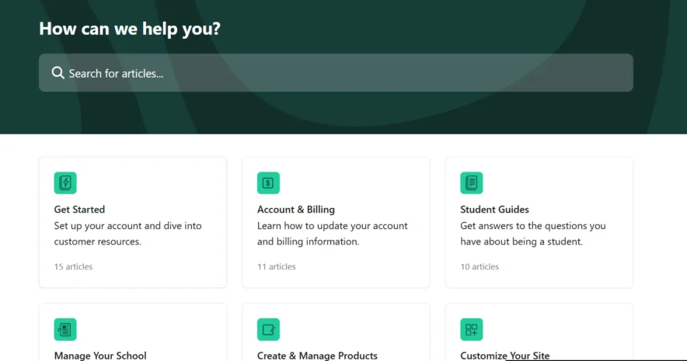Click the '11 articles' count label
Screen dimensions: 687x361
(276, 267)
